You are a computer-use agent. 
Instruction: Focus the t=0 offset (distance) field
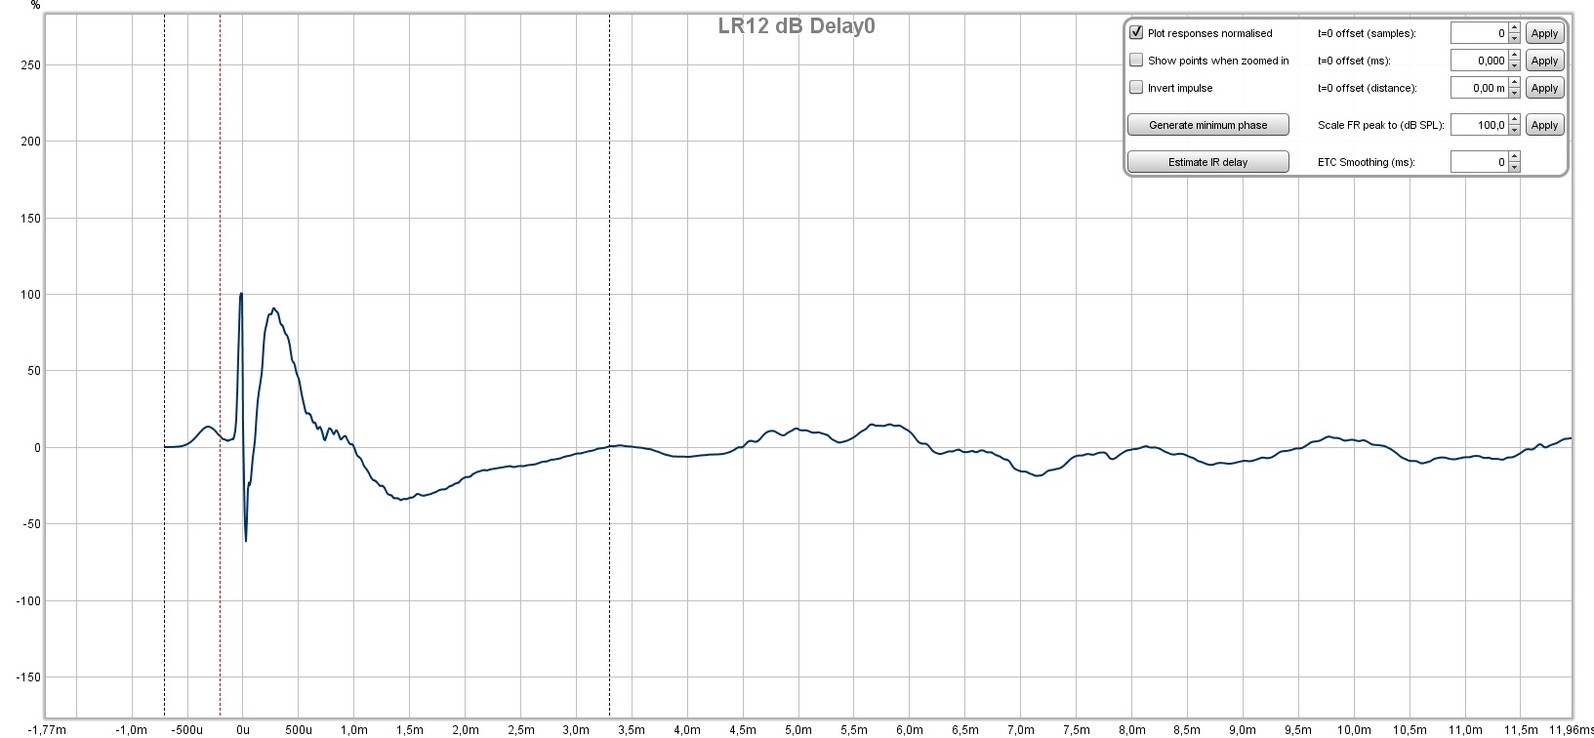click(x=1479, y=88)
